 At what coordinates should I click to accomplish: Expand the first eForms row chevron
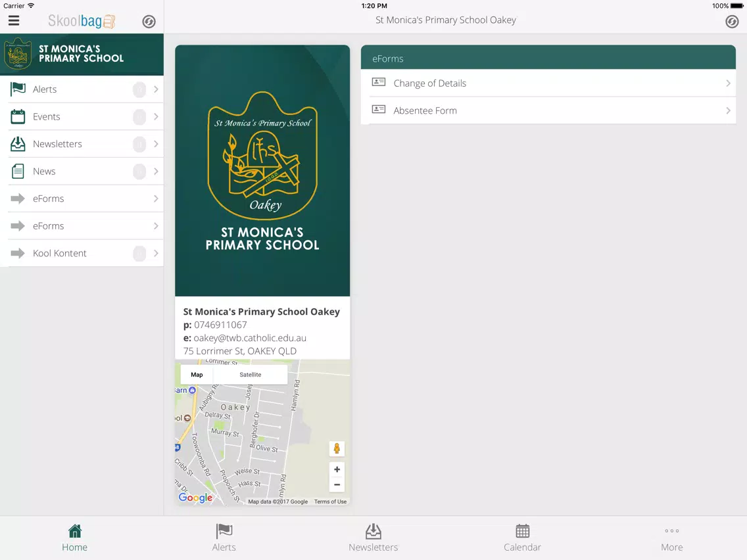pos(156,198)
